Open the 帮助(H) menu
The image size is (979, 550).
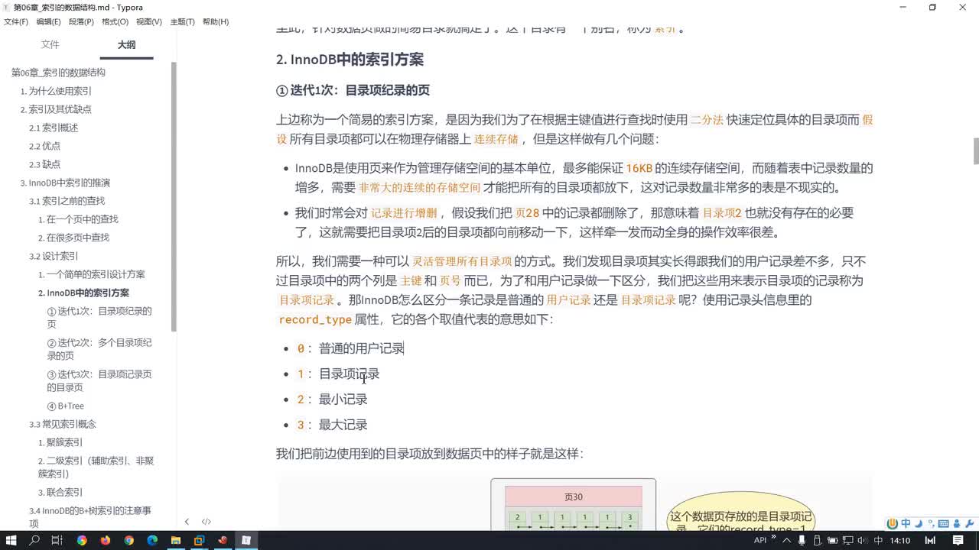[216, 21]
